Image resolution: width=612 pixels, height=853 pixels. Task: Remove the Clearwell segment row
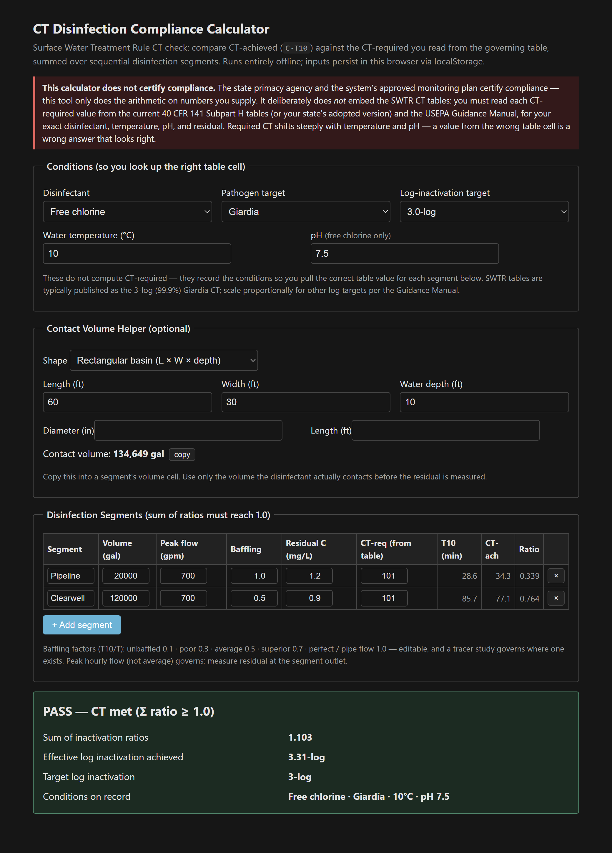(556, 598)
